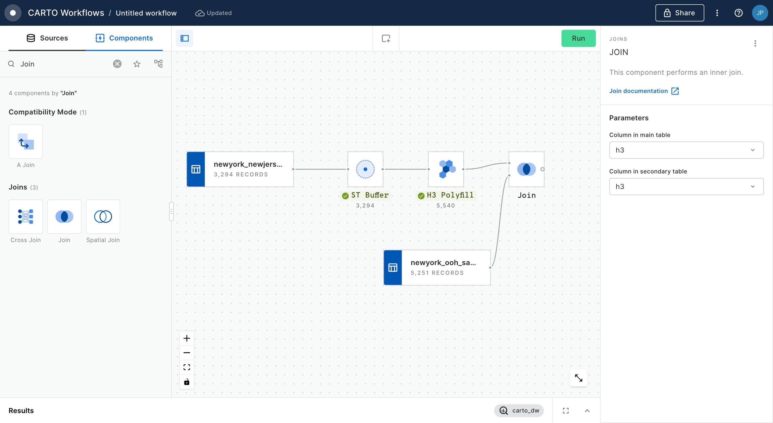
Task: Maximize the Results panel
Action: 566,411
